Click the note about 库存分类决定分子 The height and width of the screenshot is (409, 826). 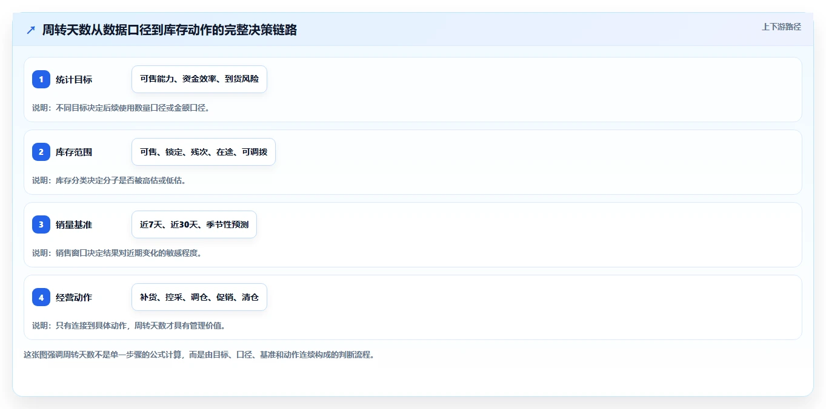109,180
